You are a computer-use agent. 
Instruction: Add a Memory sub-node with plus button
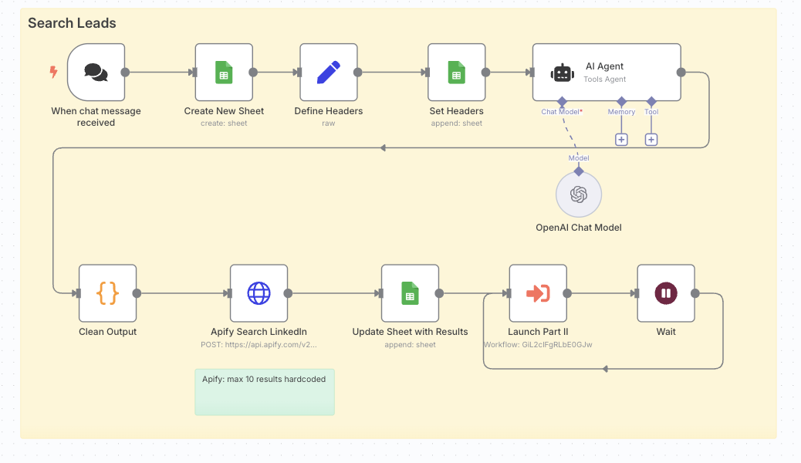click(x=621, y=140)
